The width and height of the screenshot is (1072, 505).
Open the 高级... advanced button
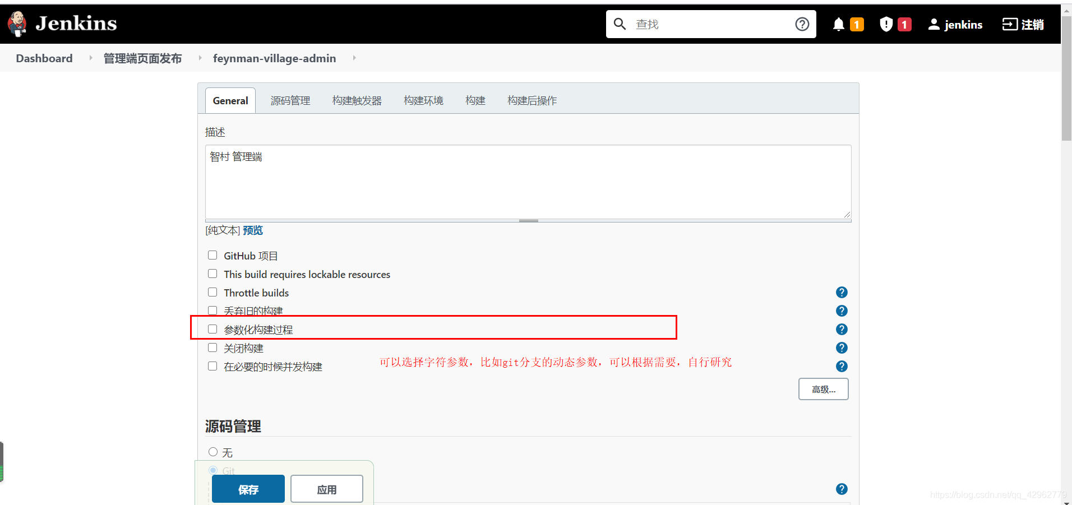[x=823, y=389]
